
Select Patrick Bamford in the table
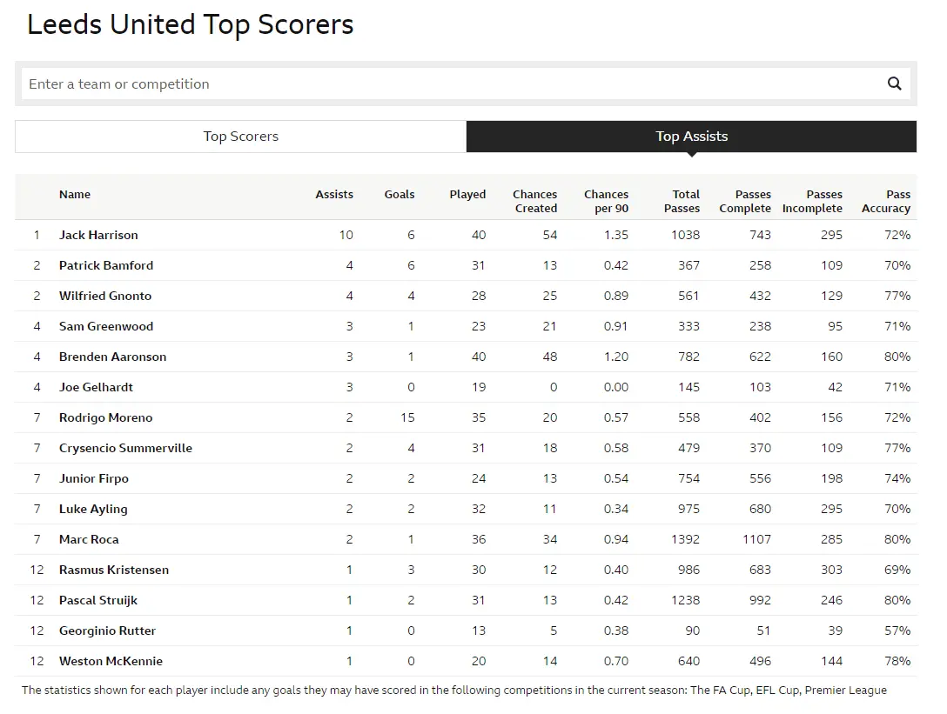click(x=106, y=265)
